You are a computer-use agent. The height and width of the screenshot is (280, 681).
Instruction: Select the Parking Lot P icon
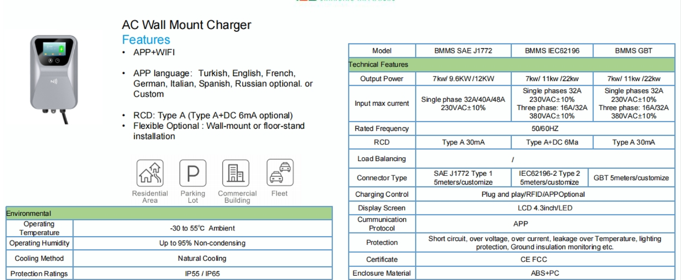193,174
